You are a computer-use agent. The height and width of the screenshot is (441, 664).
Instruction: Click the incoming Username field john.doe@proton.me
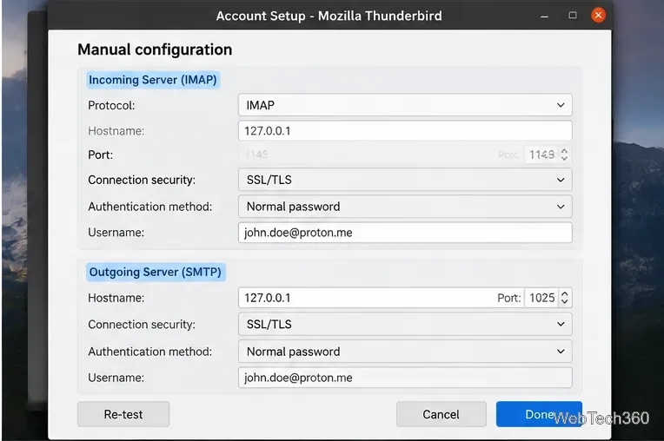point(405,233)
